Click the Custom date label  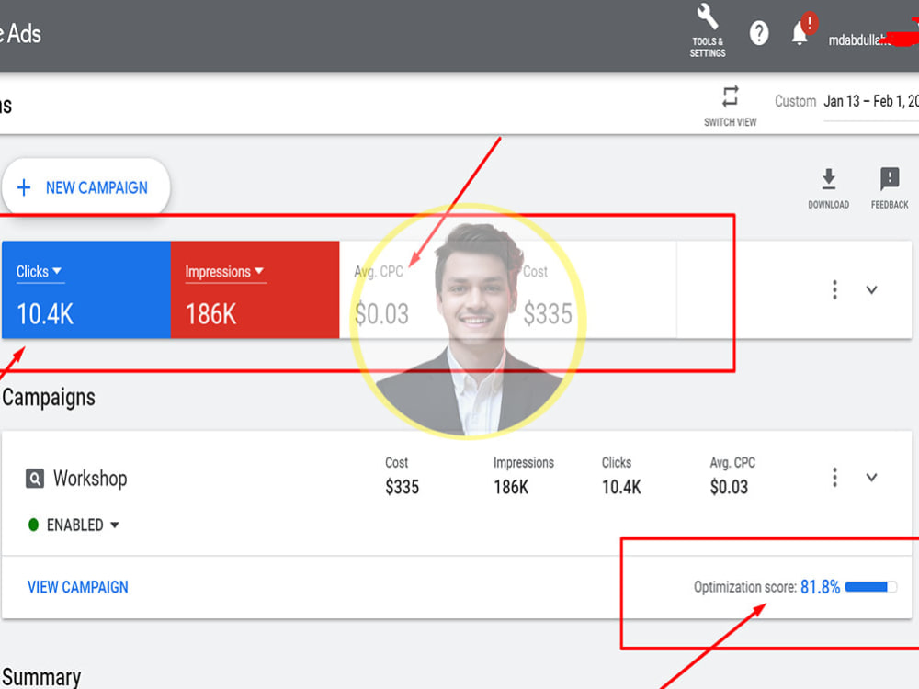tap(795, 101)
